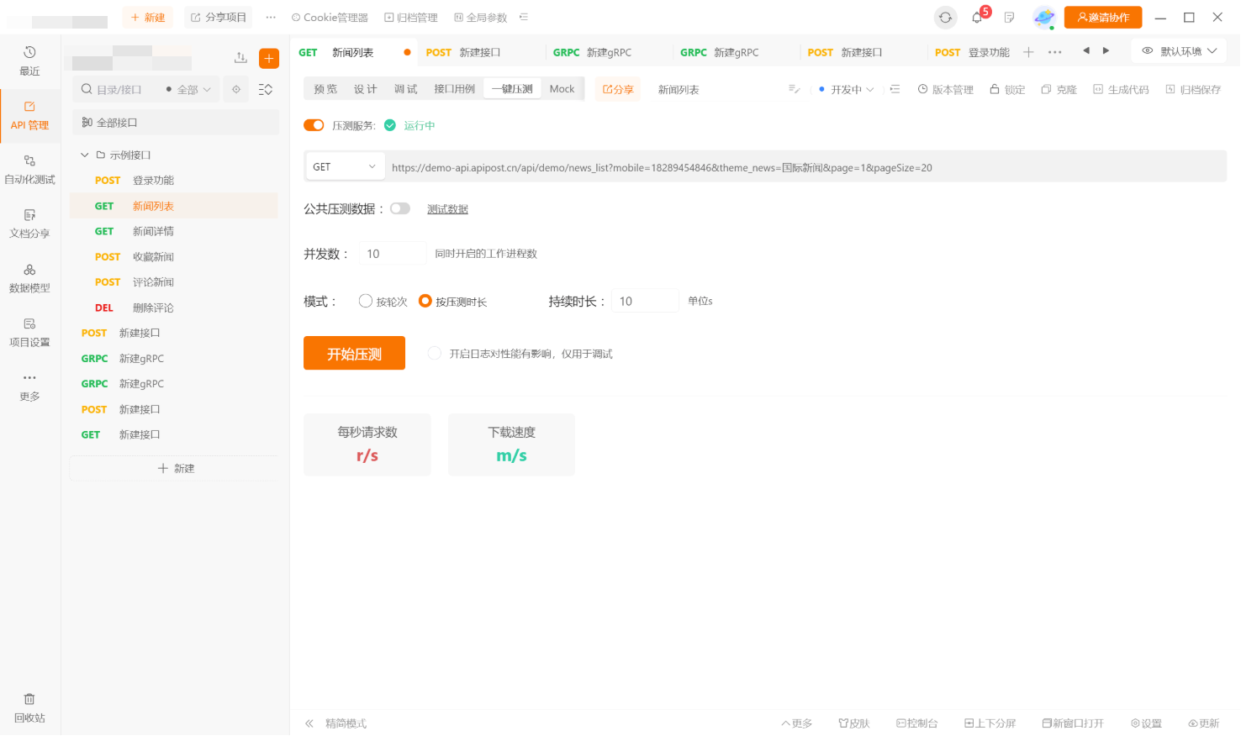Click the 分享 share button

pos(618,89)
